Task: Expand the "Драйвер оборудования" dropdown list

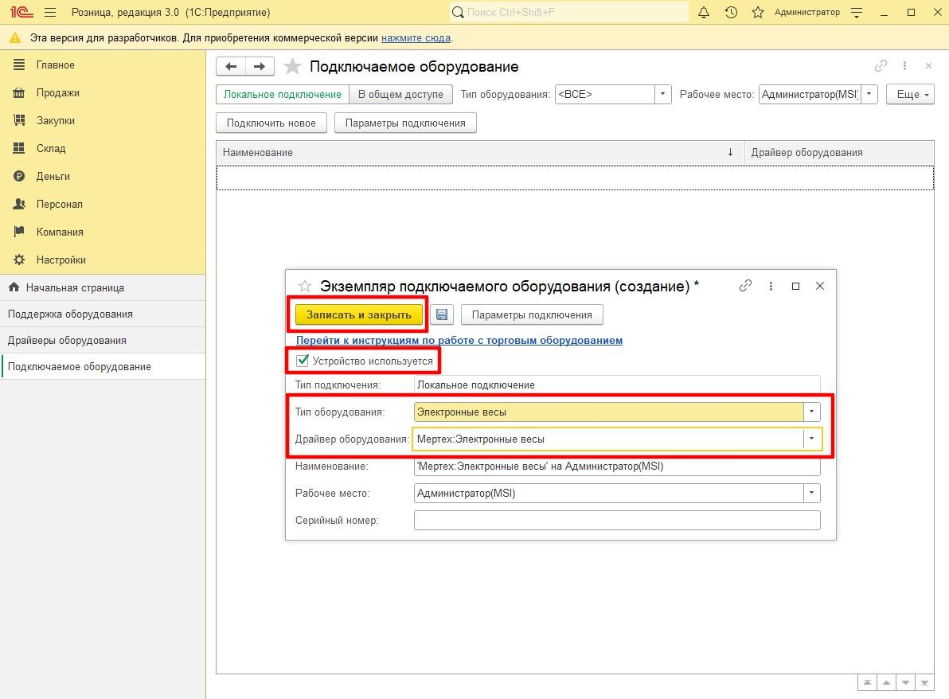Action: 811,439
